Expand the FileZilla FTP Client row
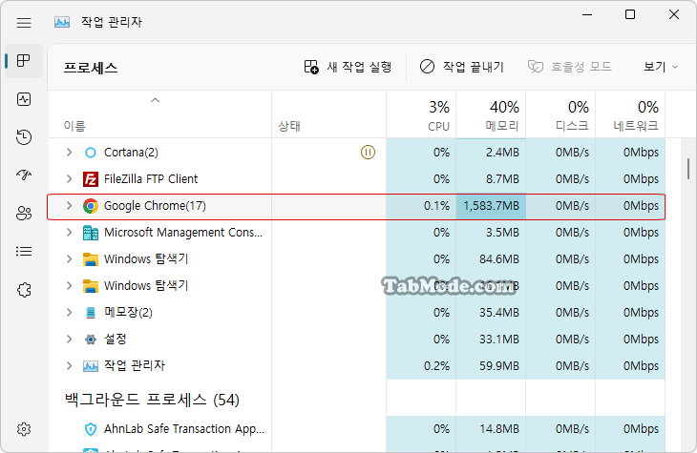Image resolution: width=697 pixels, height=453 pixels. pyautogui.click(x=70, y=179)
